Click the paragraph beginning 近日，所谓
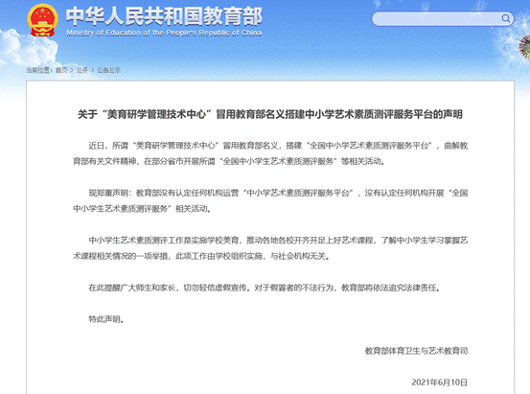This screenshot has height=394, width=530. tap(270, 153)
